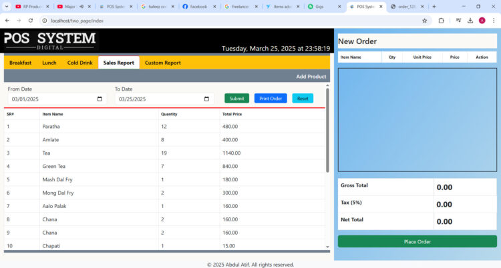Open the tab search dropdown arrow
The height and width of the screenshot is (268, 501).
7,7
